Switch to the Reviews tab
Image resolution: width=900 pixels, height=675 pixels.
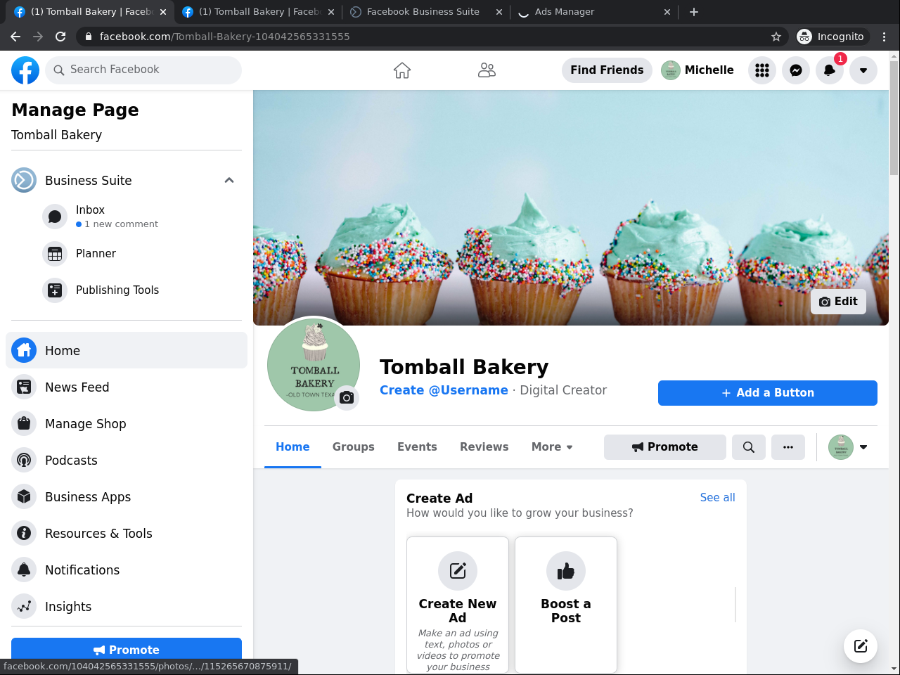tap(484, 447)
